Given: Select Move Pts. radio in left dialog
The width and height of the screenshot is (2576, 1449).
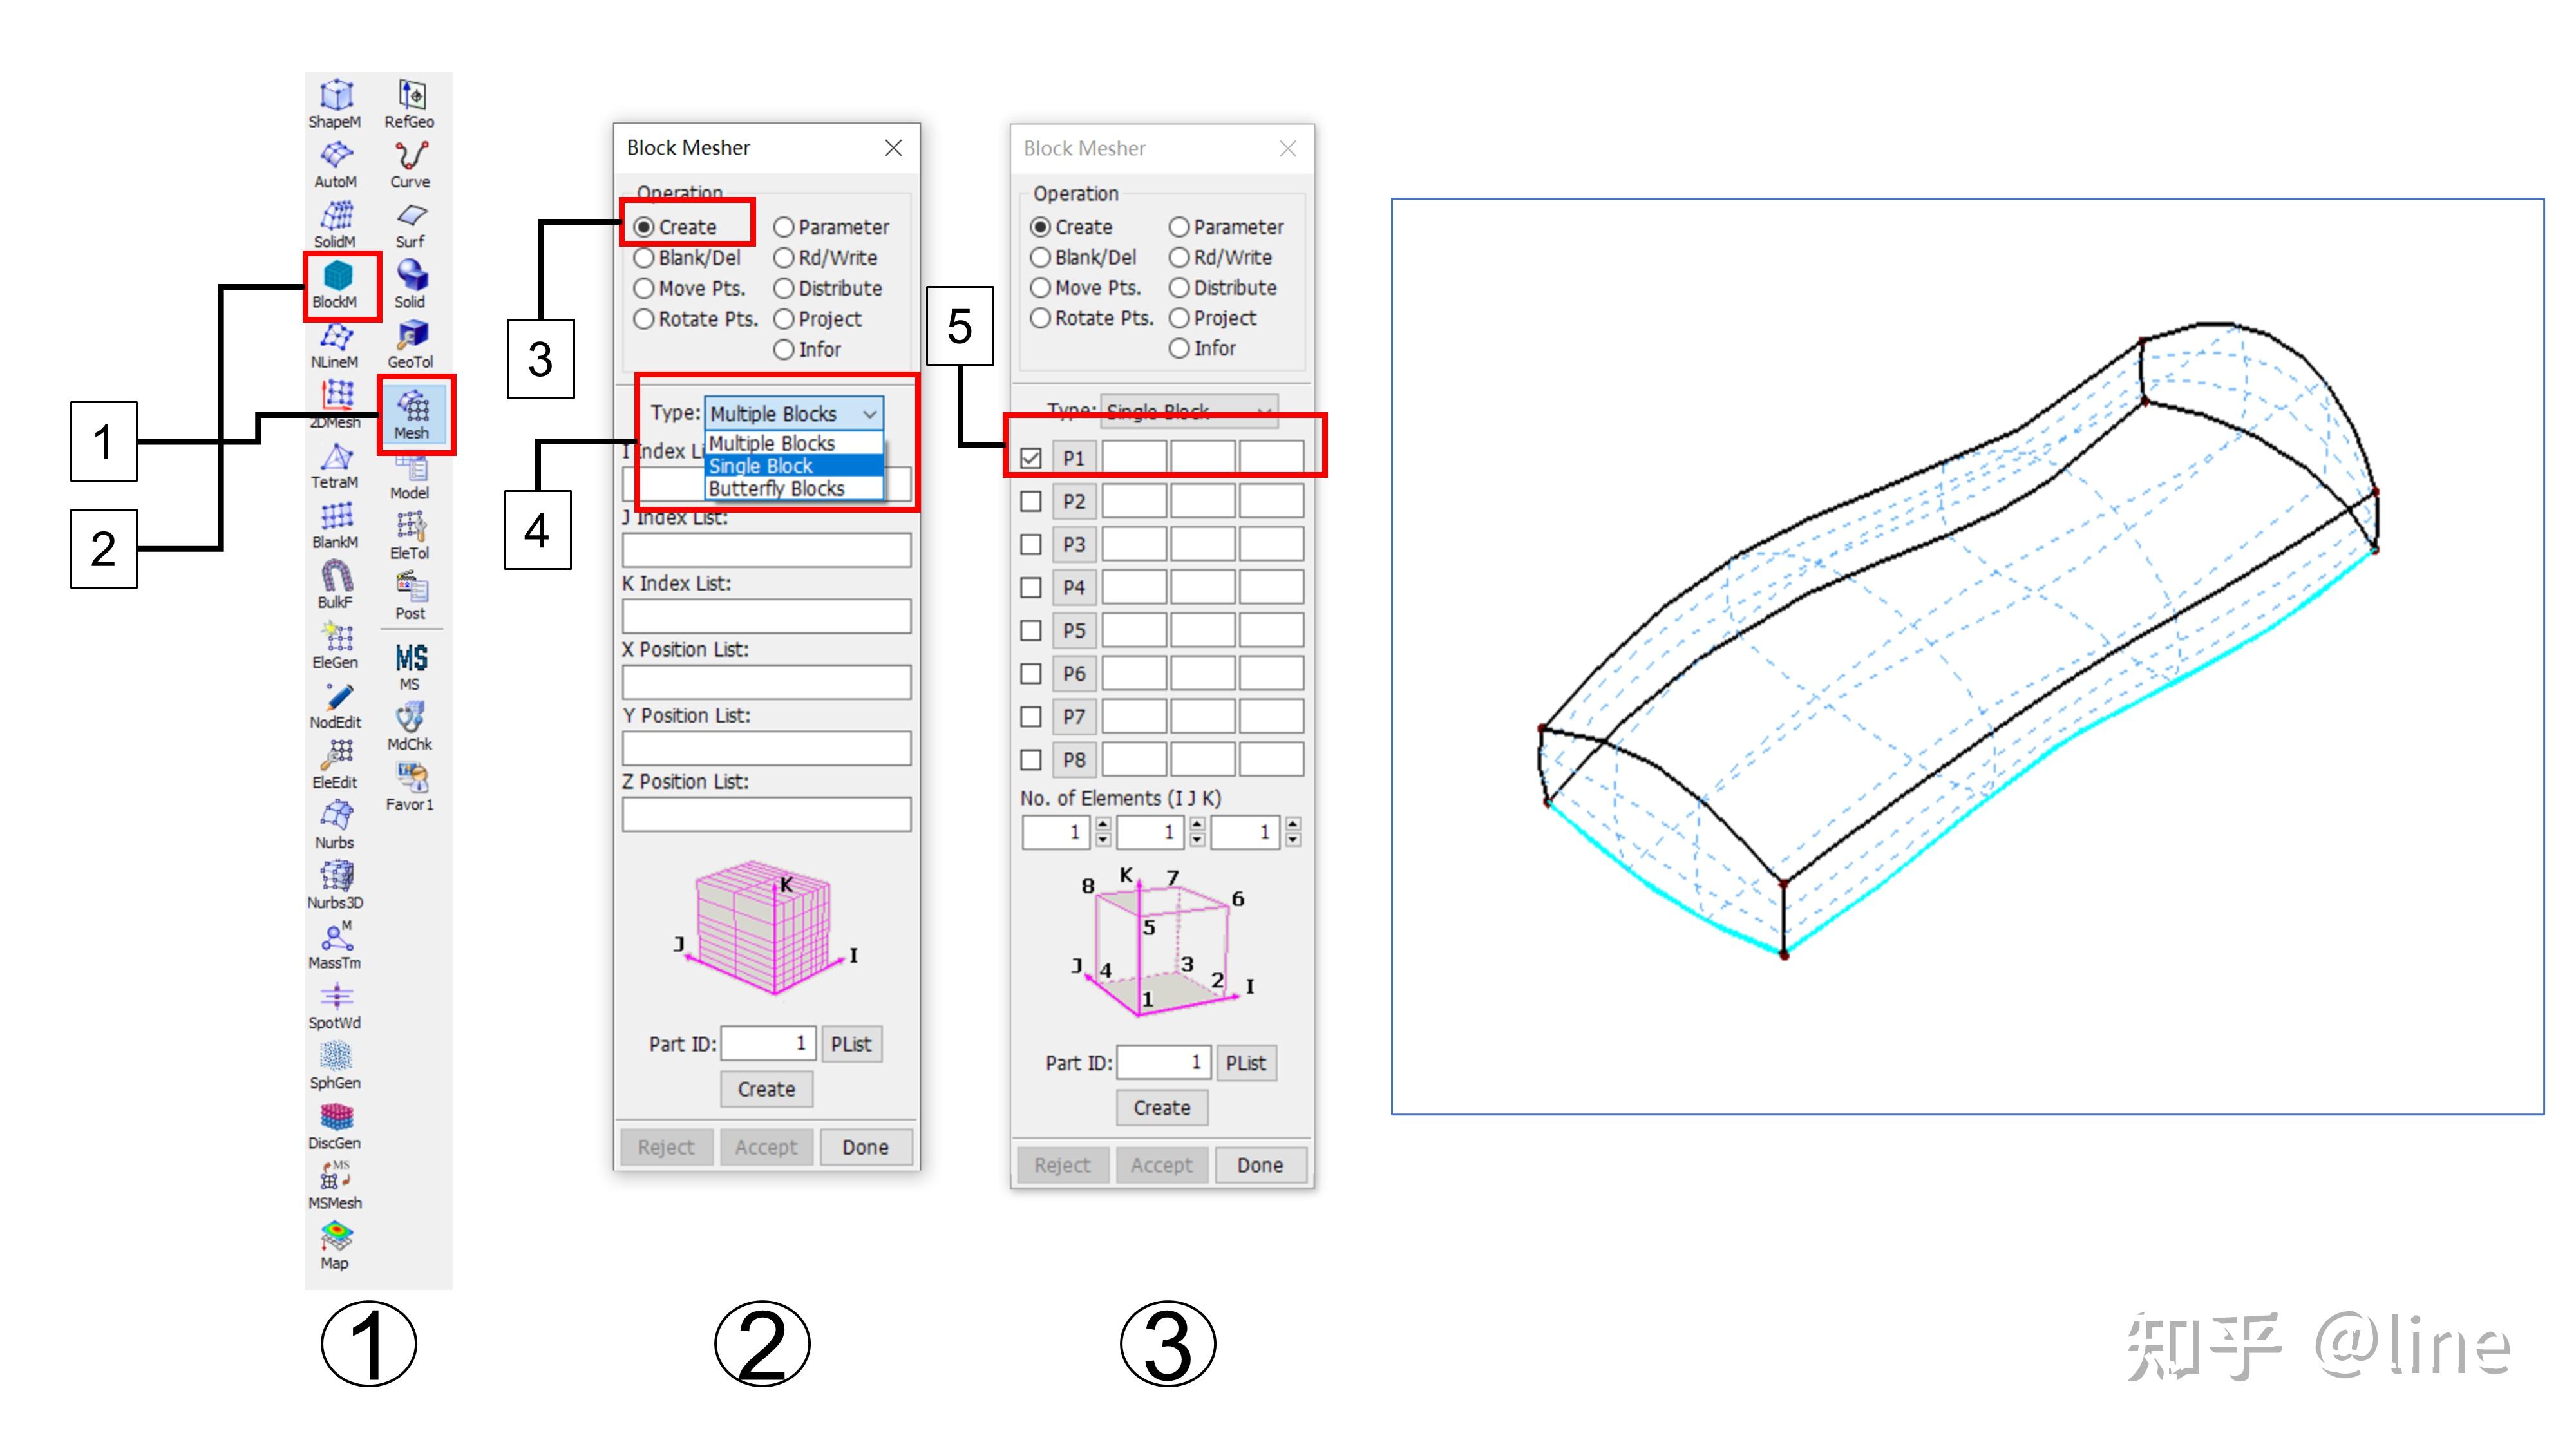Looking at the screenshot, I should (644, 289).
